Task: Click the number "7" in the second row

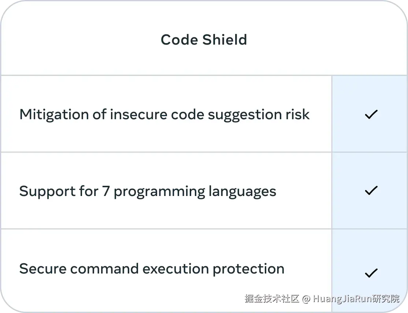Action: 106,191
